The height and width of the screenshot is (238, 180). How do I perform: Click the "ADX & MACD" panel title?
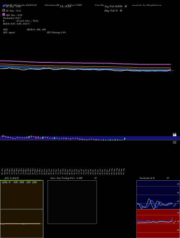(x=12, y=178)
